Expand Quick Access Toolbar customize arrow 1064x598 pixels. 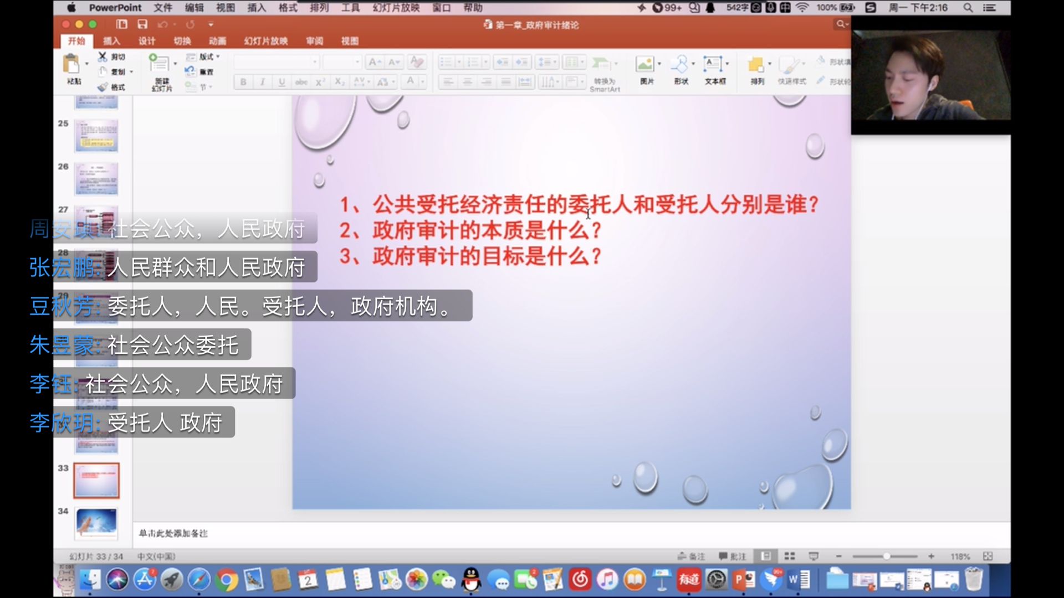[211, 24]
